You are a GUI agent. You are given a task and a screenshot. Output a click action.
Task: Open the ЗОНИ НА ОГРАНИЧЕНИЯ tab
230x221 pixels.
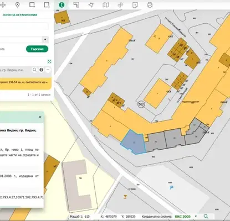pos(20,15)
